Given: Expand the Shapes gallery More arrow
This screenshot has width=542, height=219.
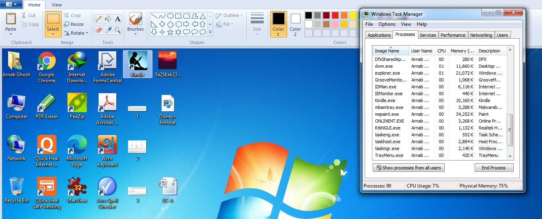Looking at the screenshot, I should (x=210, y=32).
